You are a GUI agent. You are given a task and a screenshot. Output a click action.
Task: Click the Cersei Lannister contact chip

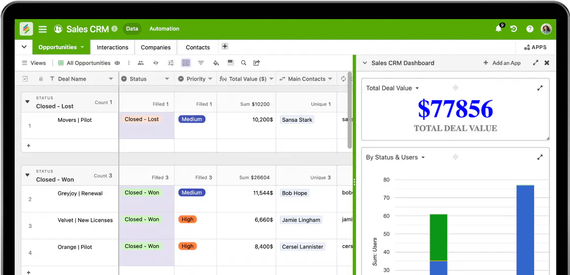303,247
